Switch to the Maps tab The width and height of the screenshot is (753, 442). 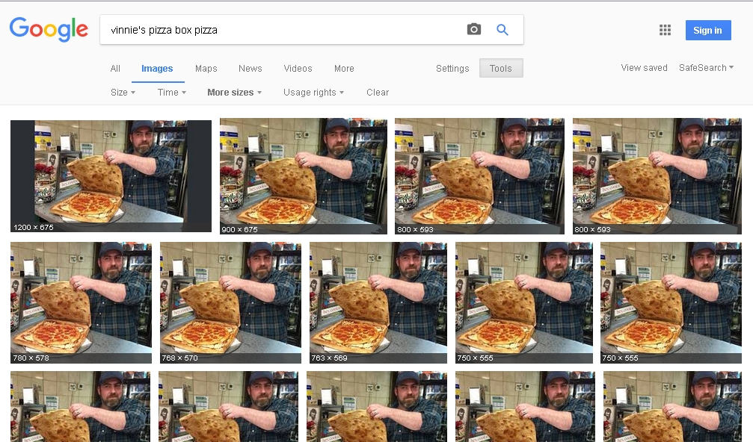click(206, 69)
